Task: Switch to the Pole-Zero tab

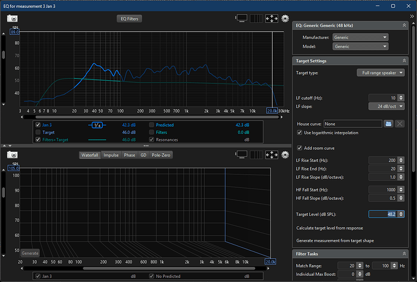Action: click(162, 155)
